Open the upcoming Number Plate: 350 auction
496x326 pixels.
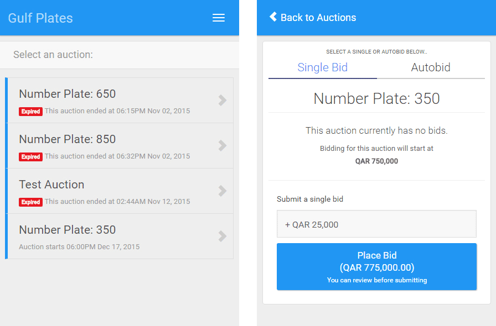pos(120,236)
